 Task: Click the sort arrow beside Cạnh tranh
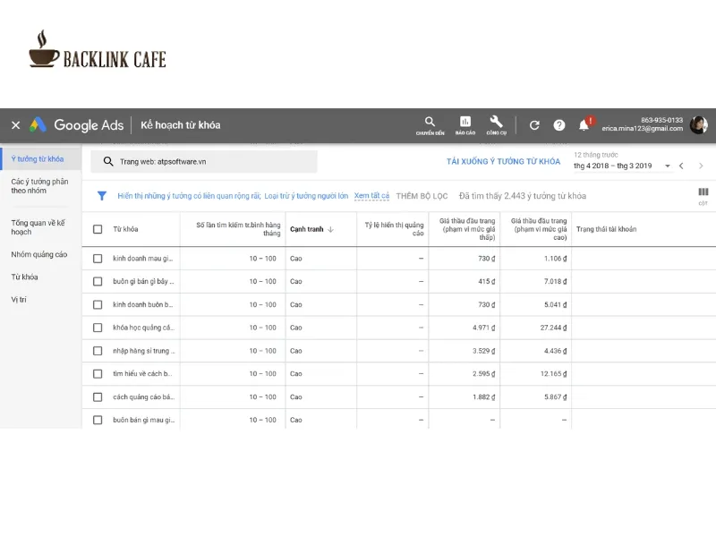coord(330,229)
